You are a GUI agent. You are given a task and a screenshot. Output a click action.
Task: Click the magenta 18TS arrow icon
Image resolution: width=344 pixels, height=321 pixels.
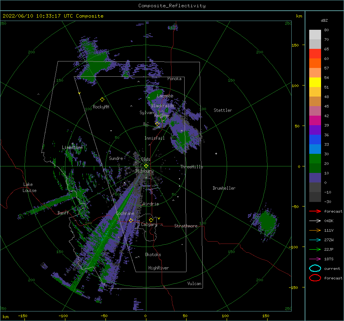315,259
